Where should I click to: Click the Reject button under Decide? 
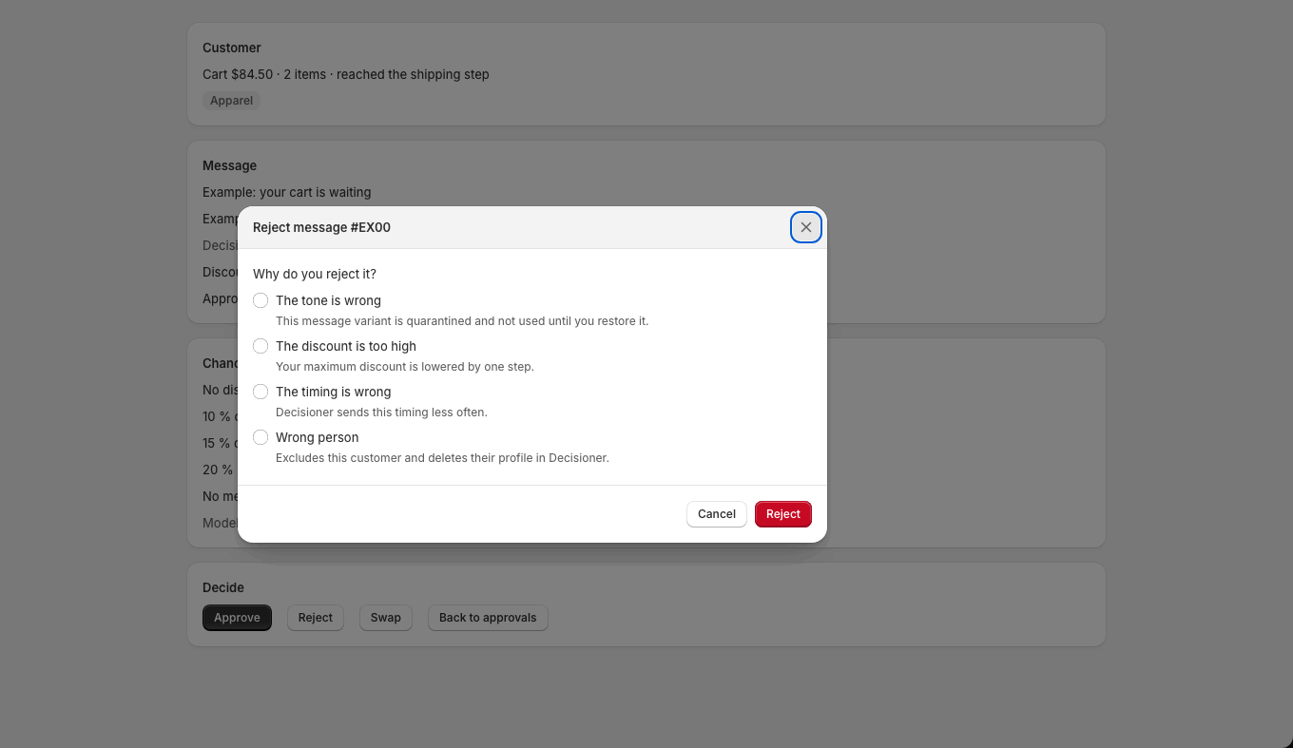[316, 618]
